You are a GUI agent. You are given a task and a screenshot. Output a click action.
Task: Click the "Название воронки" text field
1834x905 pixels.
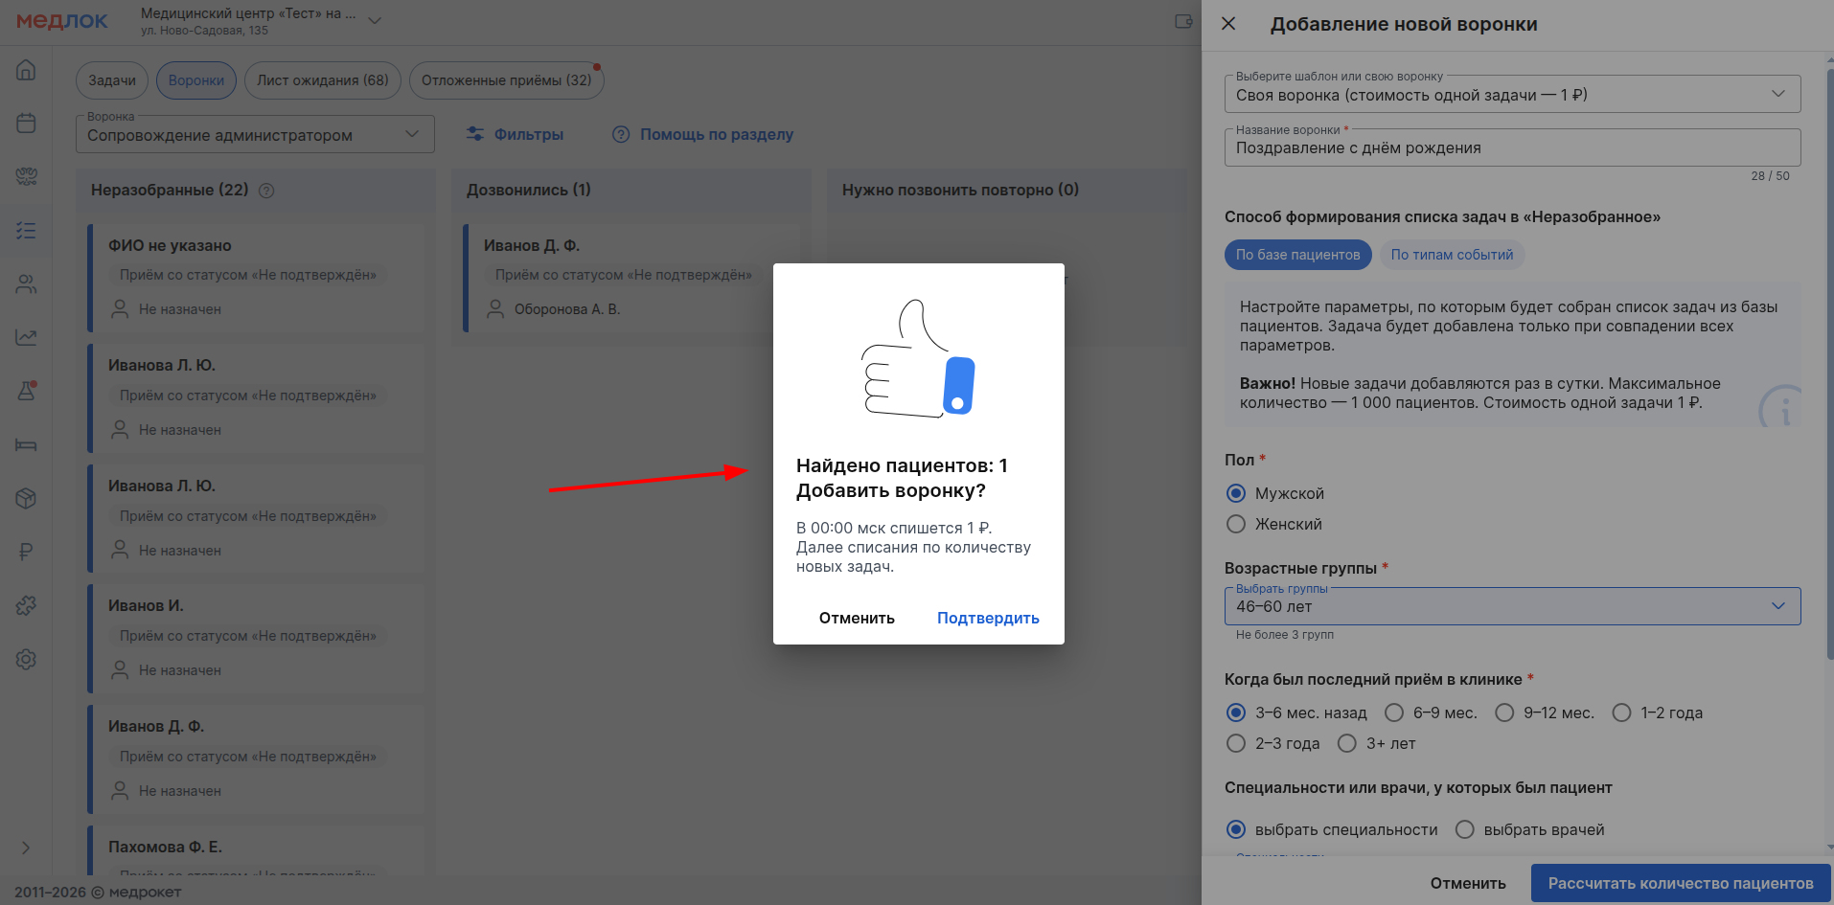[1511, 148]
